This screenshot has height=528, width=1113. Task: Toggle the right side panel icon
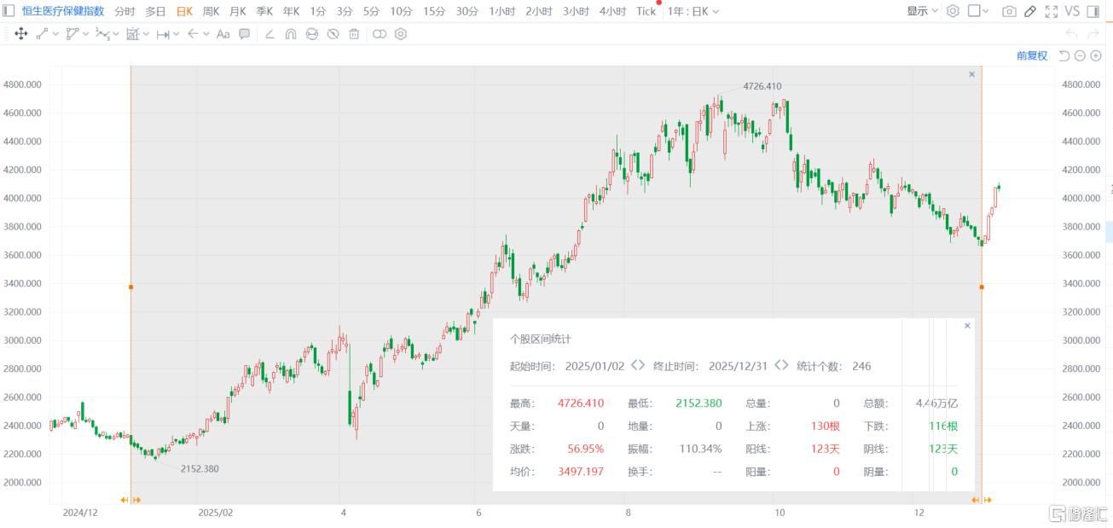tap(1093, 11)
